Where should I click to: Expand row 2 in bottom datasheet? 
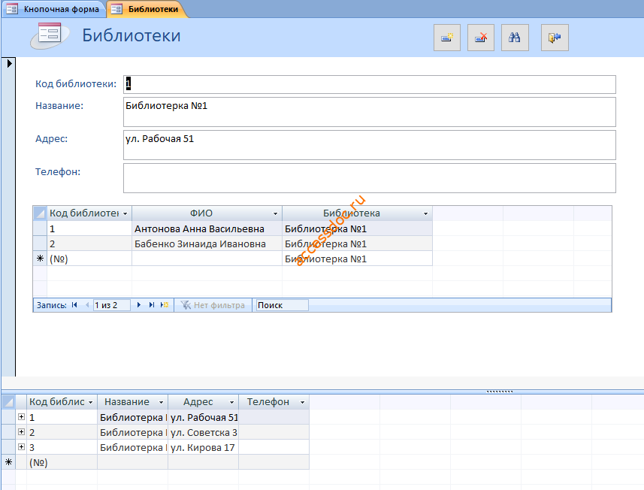[x=21, y=431]
